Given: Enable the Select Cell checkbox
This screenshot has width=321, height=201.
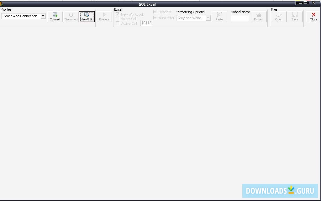Looking at the screenshot, I should point(118,19).
